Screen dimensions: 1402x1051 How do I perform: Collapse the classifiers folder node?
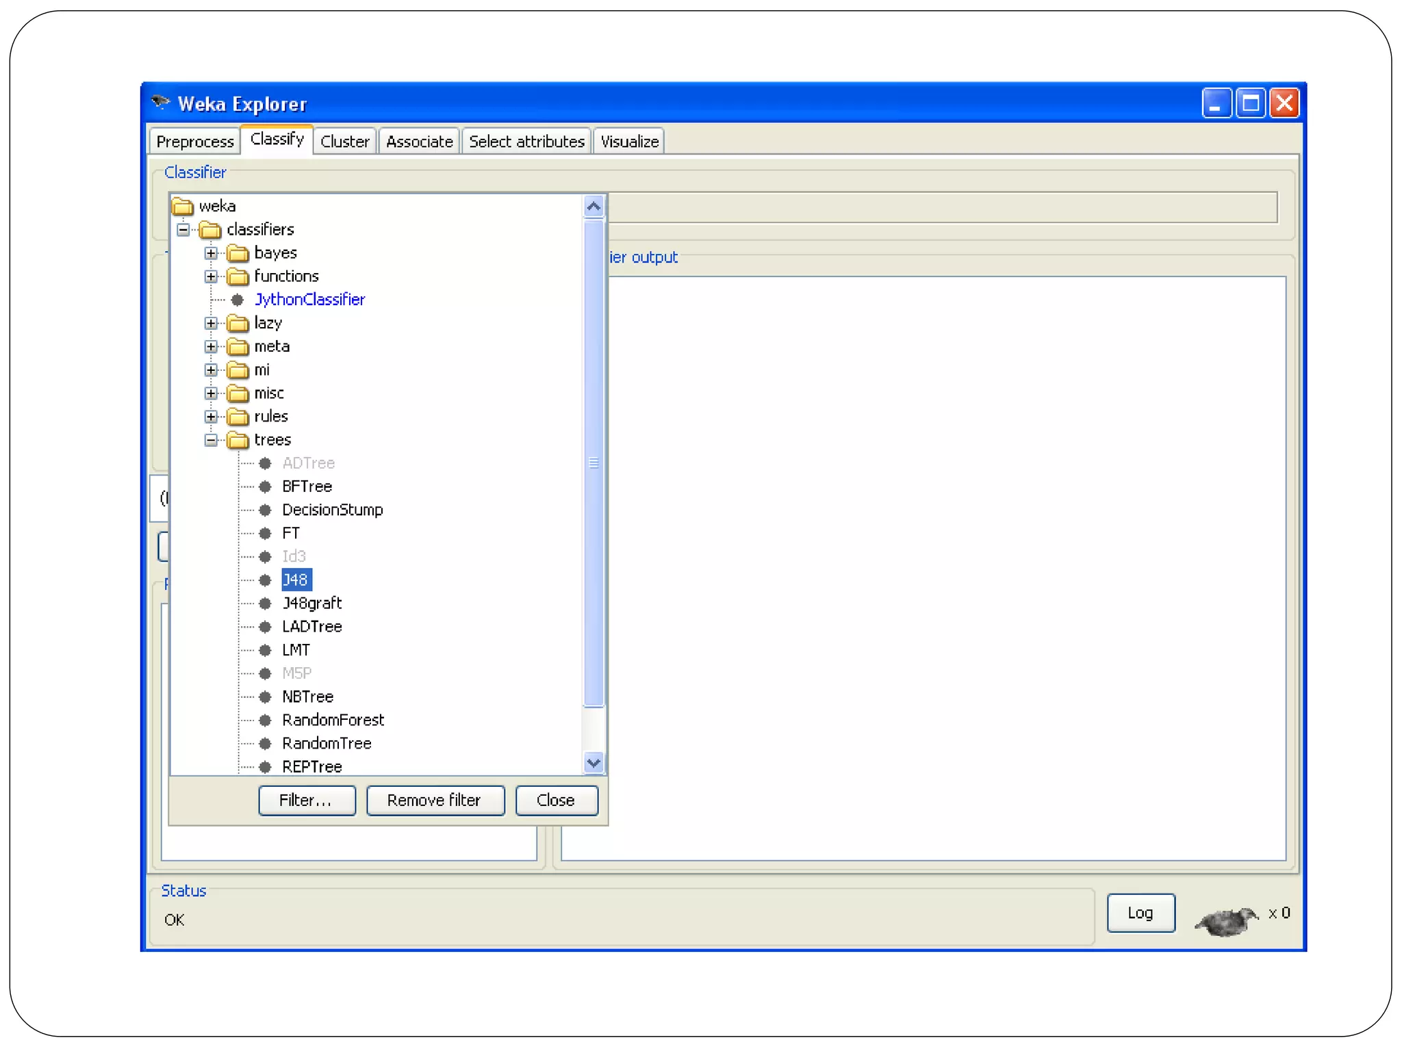pos(183,230)
